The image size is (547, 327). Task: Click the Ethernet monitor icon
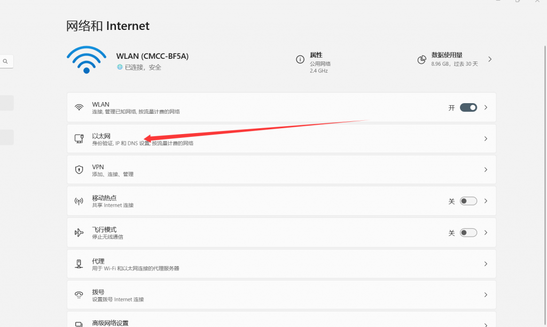pyautogui.click(x=79, y=139)
